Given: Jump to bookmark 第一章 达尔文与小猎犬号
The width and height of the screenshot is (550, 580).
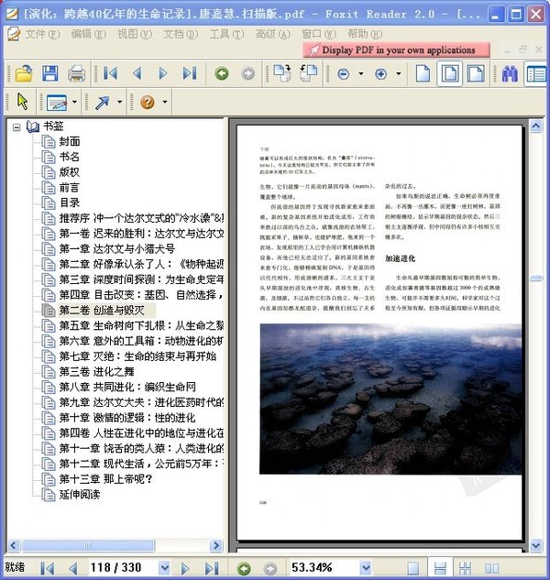Looking at the screenshot, I should click(x=117, y=249).
